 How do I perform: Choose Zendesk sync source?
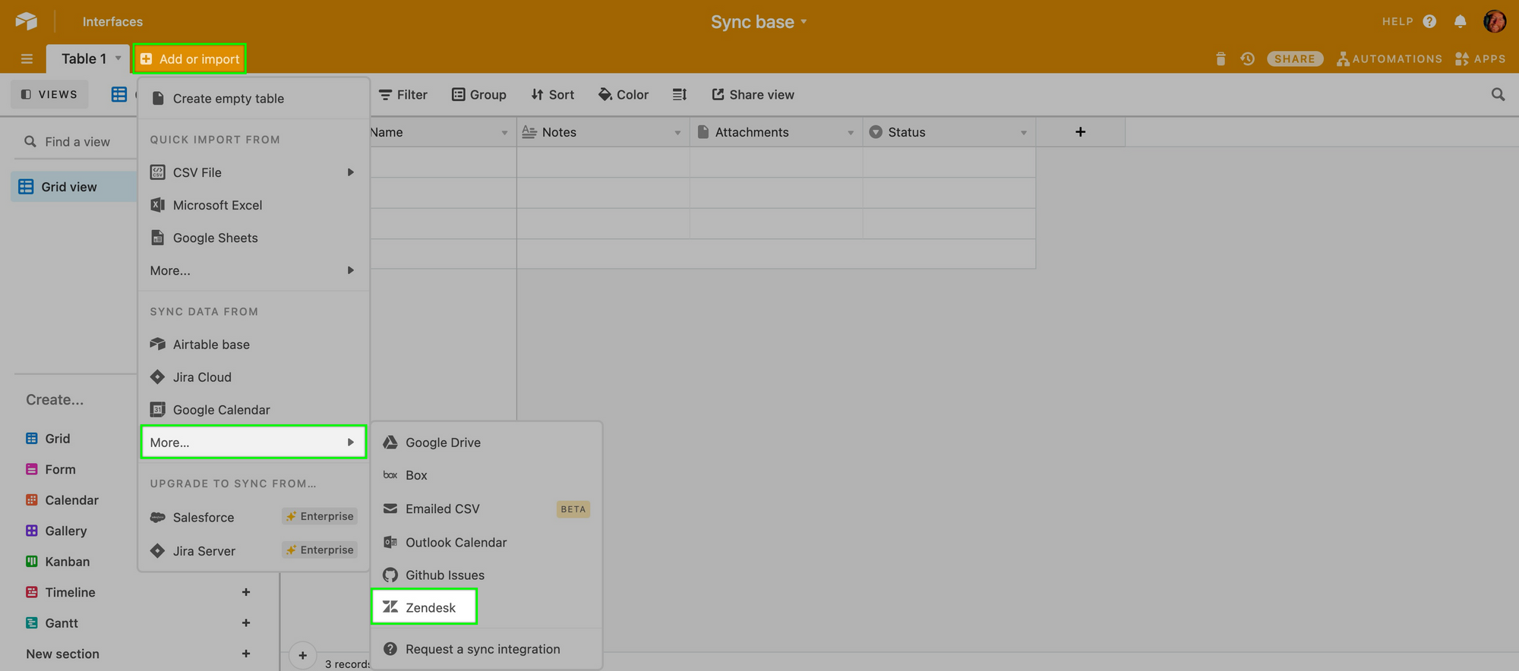[x=424, y=607]
